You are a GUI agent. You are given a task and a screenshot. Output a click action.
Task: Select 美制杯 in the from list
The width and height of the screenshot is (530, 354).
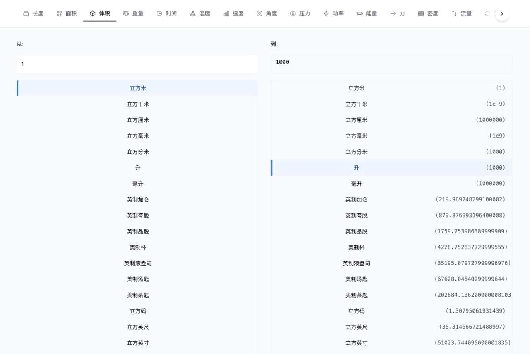point(137,247)
